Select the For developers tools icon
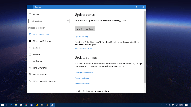 (30, 75)
